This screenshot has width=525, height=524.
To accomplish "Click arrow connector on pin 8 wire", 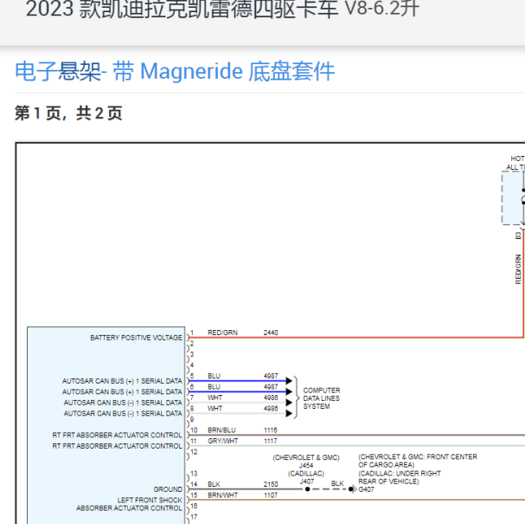I will click(x=289, y=414).
